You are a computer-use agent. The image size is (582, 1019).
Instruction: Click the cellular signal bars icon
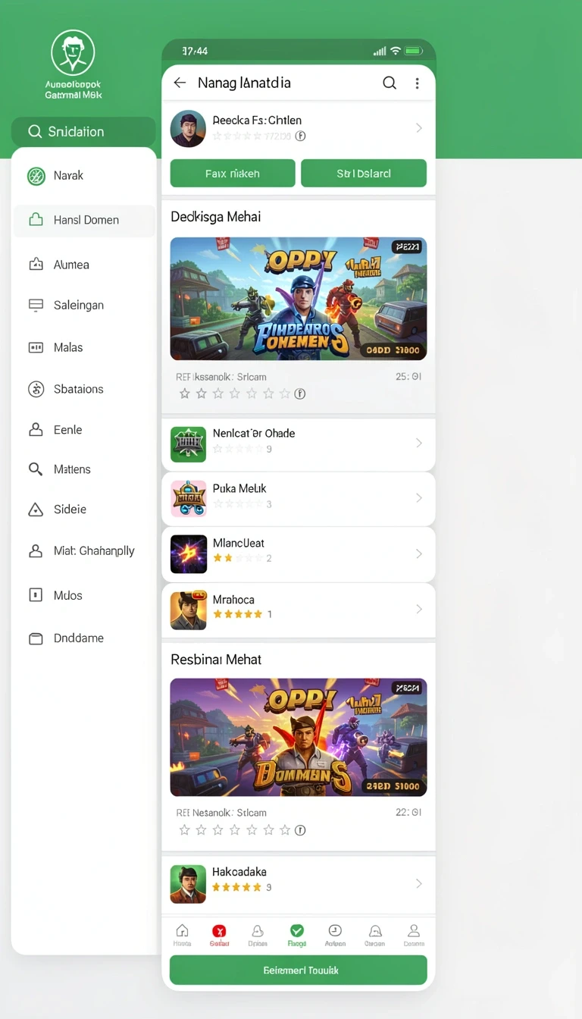point(380,51)
